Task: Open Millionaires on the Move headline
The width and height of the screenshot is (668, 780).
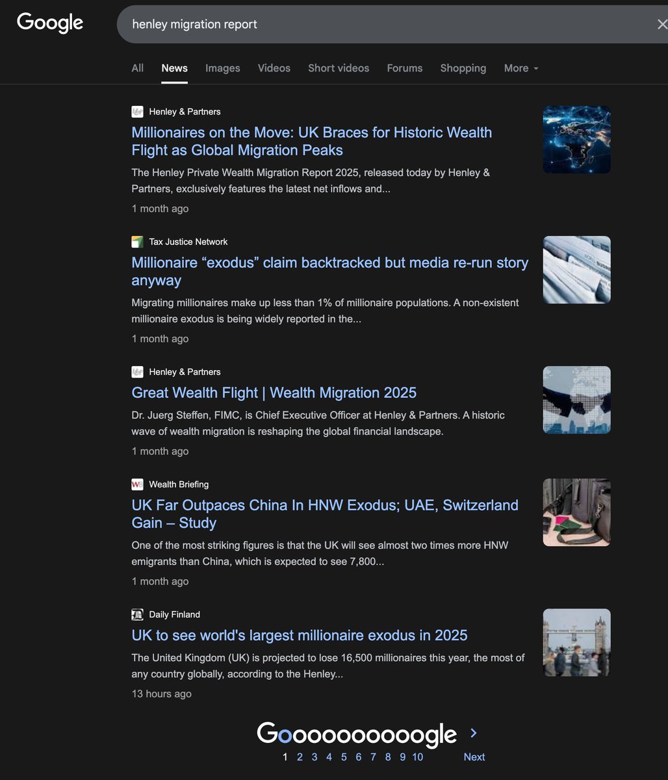Action: pyautogui.click(x=312, y=141)
